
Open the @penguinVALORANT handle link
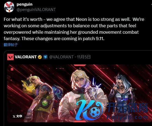coord(36,10)
